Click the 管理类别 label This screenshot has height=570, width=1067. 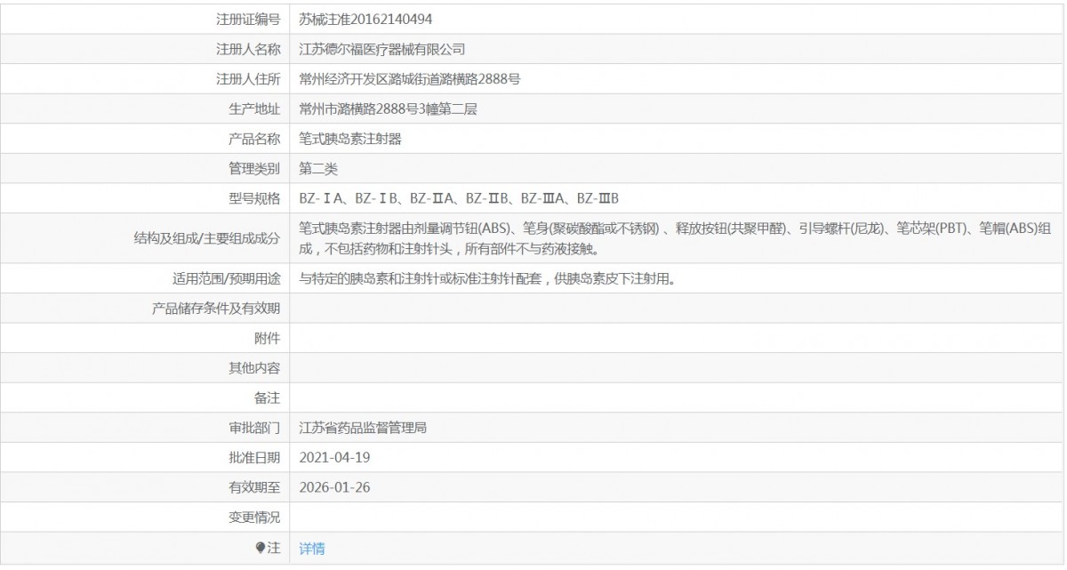coord(254,168)
